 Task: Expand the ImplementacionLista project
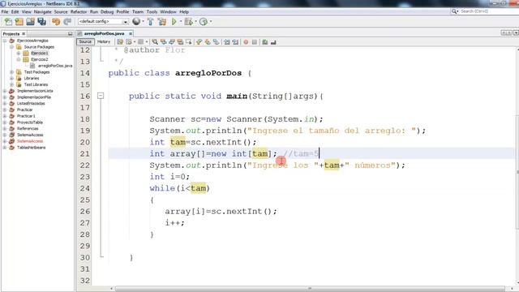coord(5,91)
